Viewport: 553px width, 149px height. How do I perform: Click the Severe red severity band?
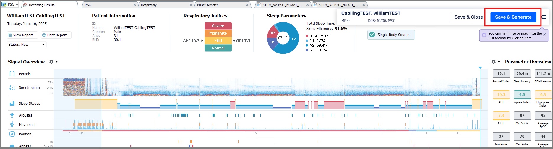click(218, 26)
